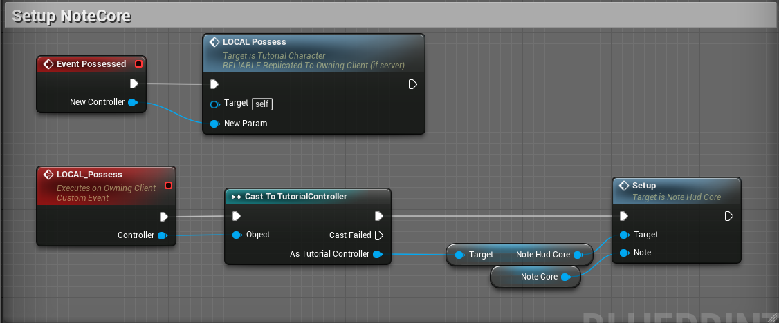779x323 pixels.
Task: Click the Target self input pin
Action: [214, 104]
